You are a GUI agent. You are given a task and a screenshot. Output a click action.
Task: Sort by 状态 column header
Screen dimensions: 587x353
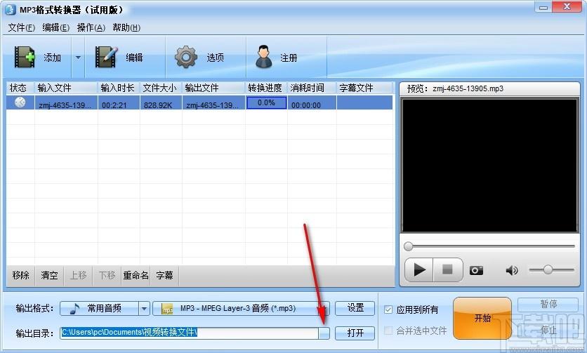(x=20, y=88)
